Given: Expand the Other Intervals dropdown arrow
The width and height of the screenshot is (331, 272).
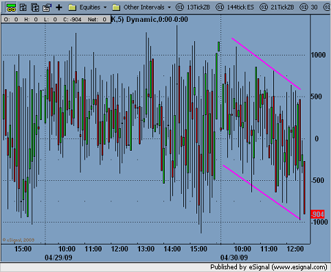Looking at the screenshot, I should (x=169, y=8).
